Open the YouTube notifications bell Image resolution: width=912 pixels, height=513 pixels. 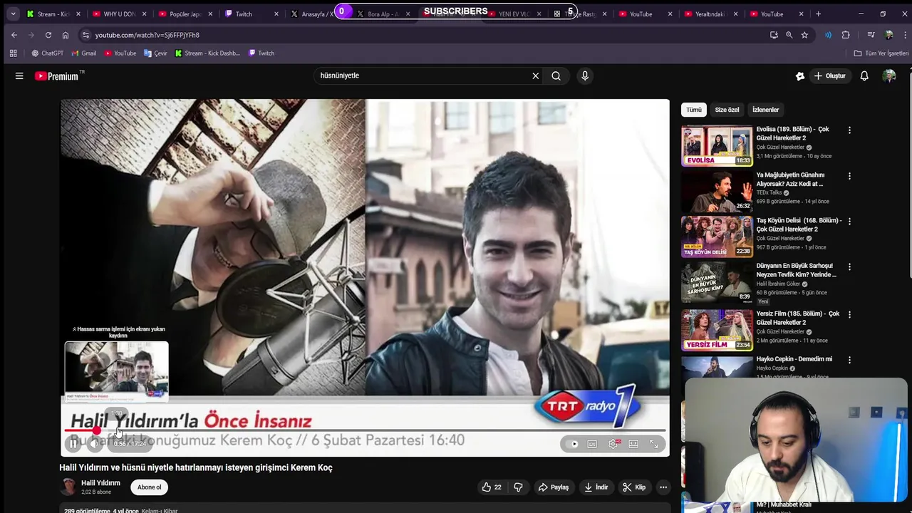point(864,76)
